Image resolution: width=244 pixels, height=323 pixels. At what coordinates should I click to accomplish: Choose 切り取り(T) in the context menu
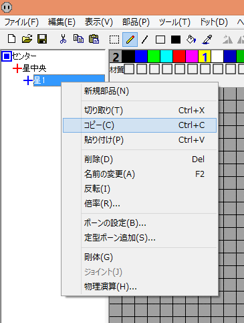click(x=140, y=111)
